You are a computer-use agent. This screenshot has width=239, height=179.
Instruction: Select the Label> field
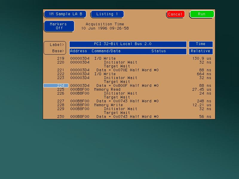[57, 45]
